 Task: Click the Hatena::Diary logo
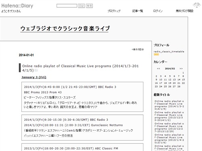pos(17,6)
